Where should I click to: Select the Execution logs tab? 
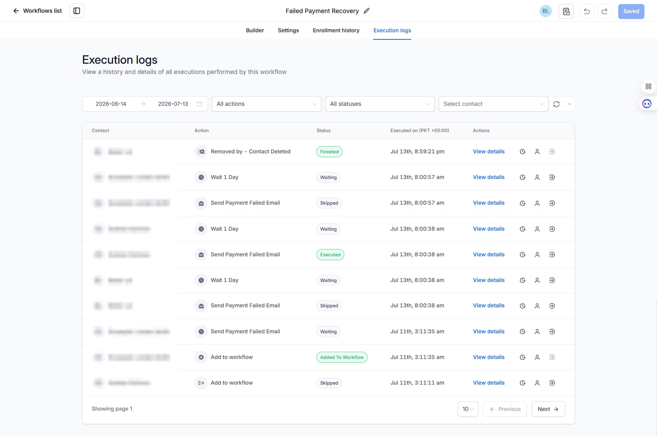click(392, 30)
